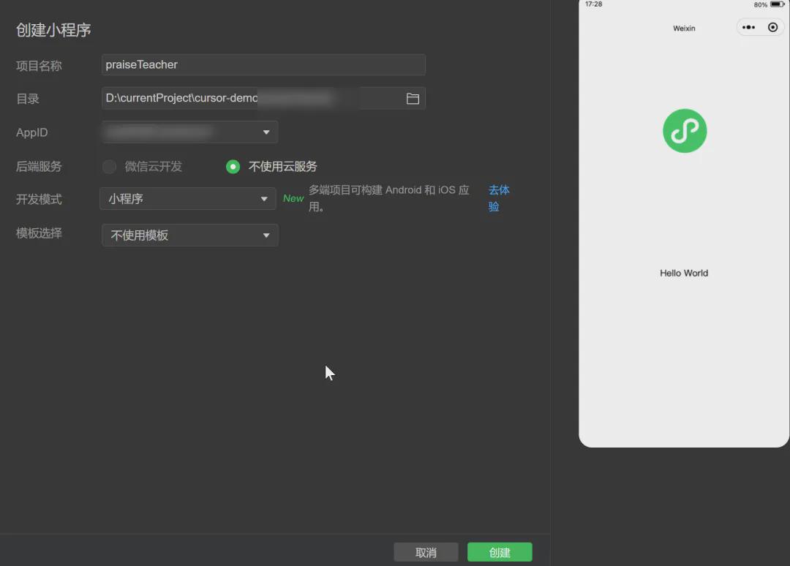Click the green WeChat loading logo
The height and width of the screenshot is (566, 790).
684,131
